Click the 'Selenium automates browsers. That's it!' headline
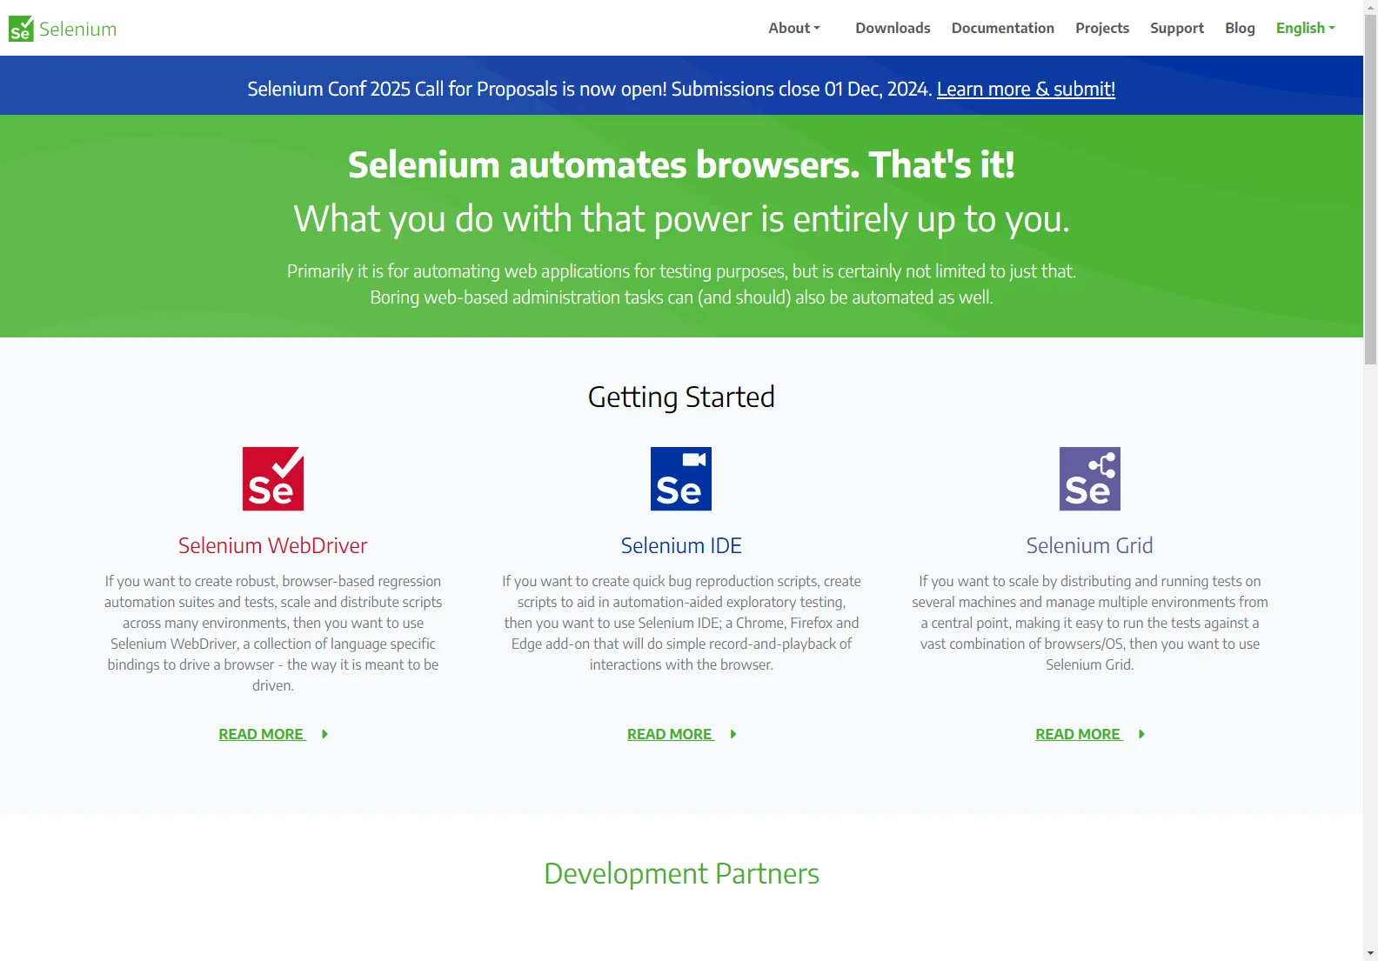Image resolution: width=1378 pixels, height=961 pixels. (x=681, y=164)
